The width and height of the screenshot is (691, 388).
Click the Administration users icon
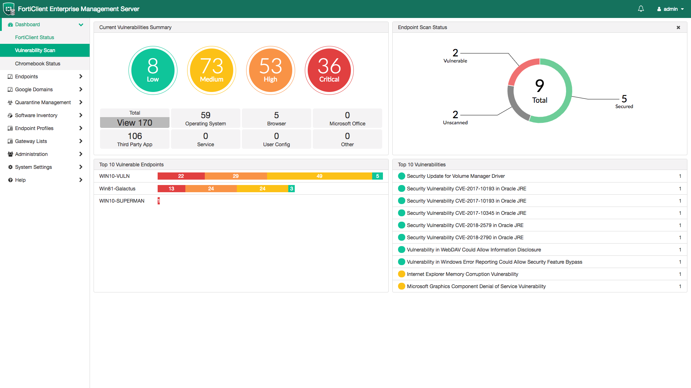click(x=10, y=154)
